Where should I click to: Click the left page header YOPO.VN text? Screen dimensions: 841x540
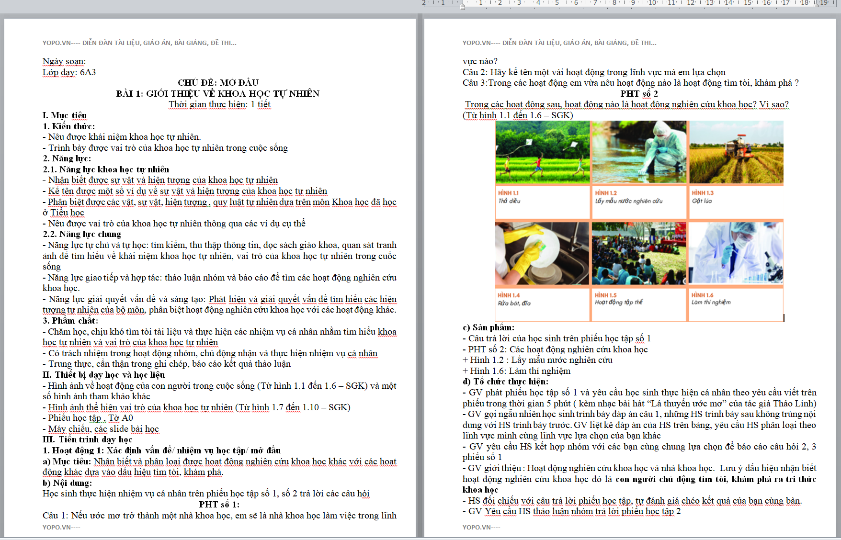point(139,43)
